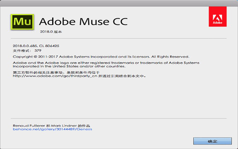Click the Adobe trademarks paragraph's first line
The height and width of the screenshot is (149, 238).
click(x=106, y=63)
